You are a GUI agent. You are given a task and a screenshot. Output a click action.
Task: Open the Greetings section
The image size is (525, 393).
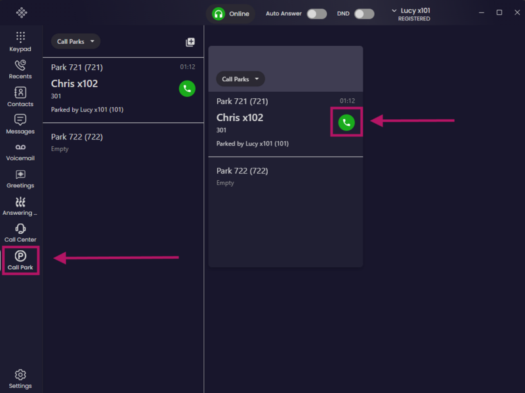(x=20, y=179)
